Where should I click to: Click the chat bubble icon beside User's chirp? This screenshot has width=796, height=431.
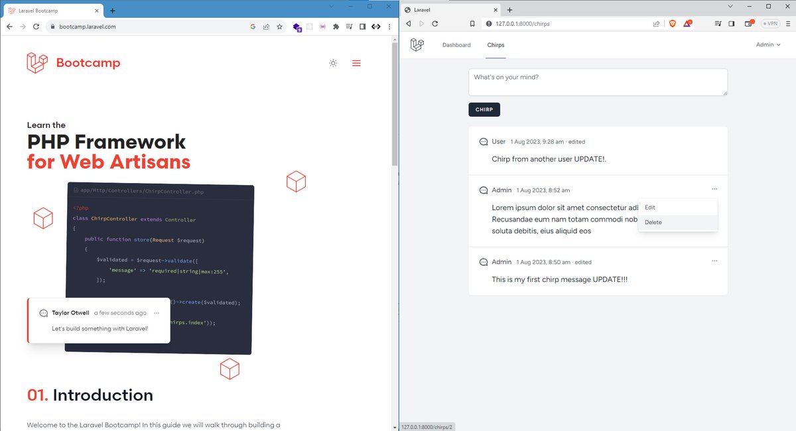pos(484,142)
